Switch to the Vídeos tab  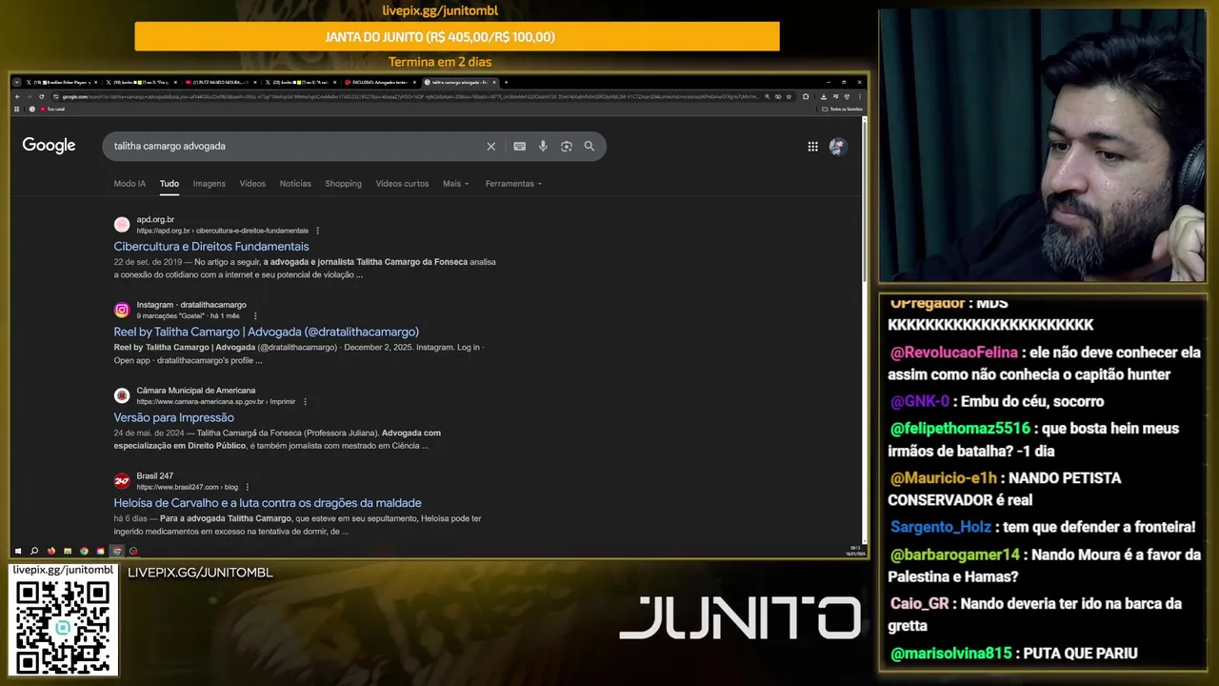tap(252, 183)
